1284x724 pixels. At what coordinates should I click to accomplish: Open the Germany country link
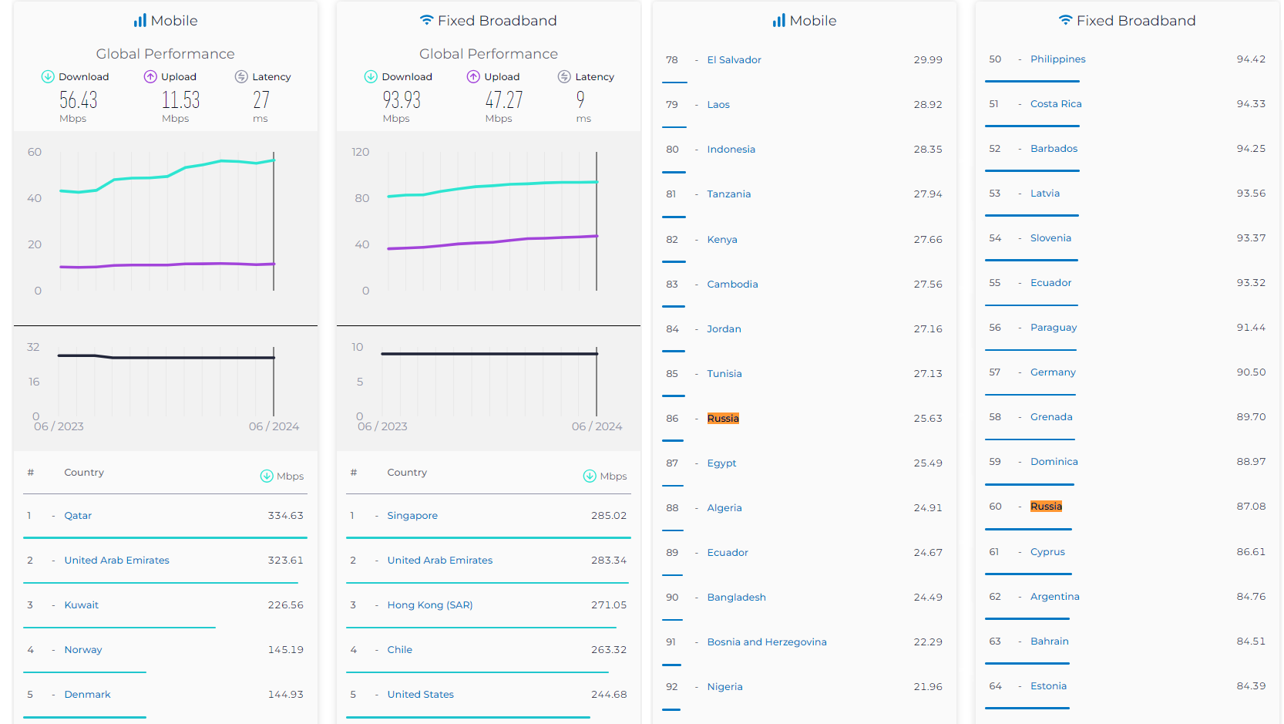click(1053, 372)
